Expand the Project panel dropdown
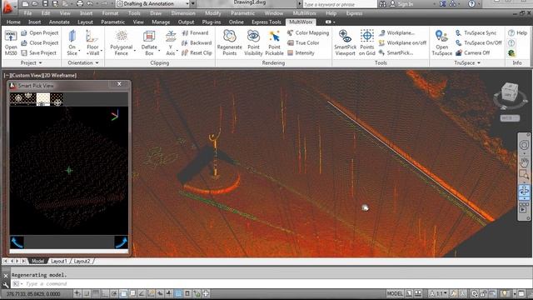Viewport: 533px width, 300px height. click(x=32, y=63)
